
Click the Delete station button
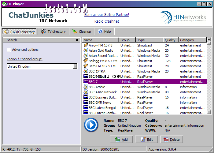click(172, 139)
